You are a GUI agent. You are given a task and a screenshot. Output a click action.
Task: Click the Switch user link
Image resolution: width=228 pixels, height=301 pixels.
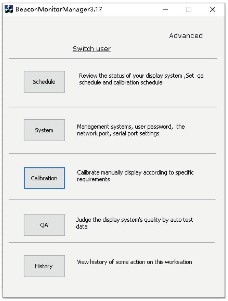(92, 49)
